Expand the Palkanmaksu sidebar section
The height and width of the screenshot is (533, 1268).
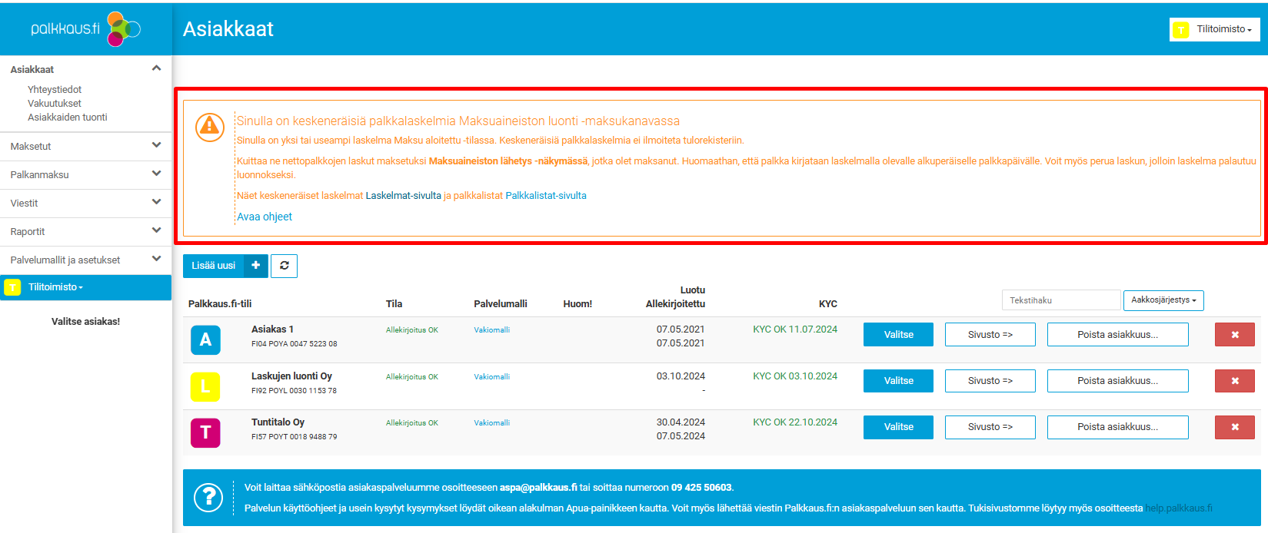tap(156, 174)
